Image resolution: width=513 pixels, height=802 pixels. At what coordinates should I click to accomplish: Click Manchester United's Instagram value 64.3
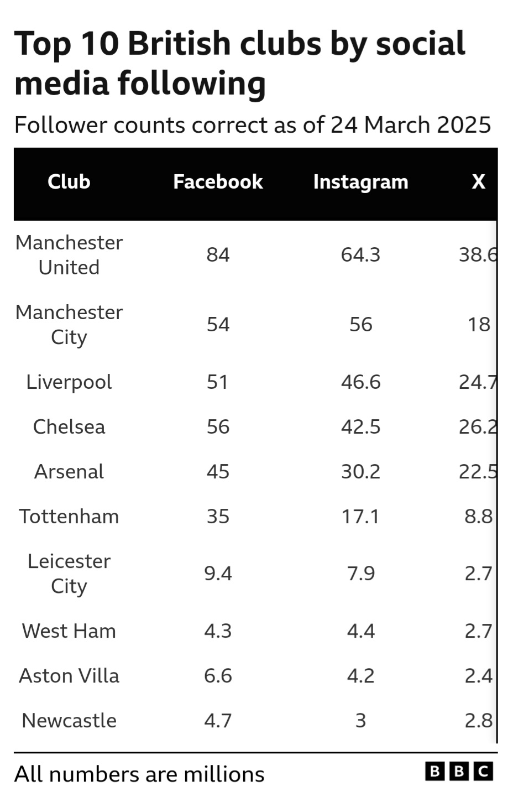point(360,255)
